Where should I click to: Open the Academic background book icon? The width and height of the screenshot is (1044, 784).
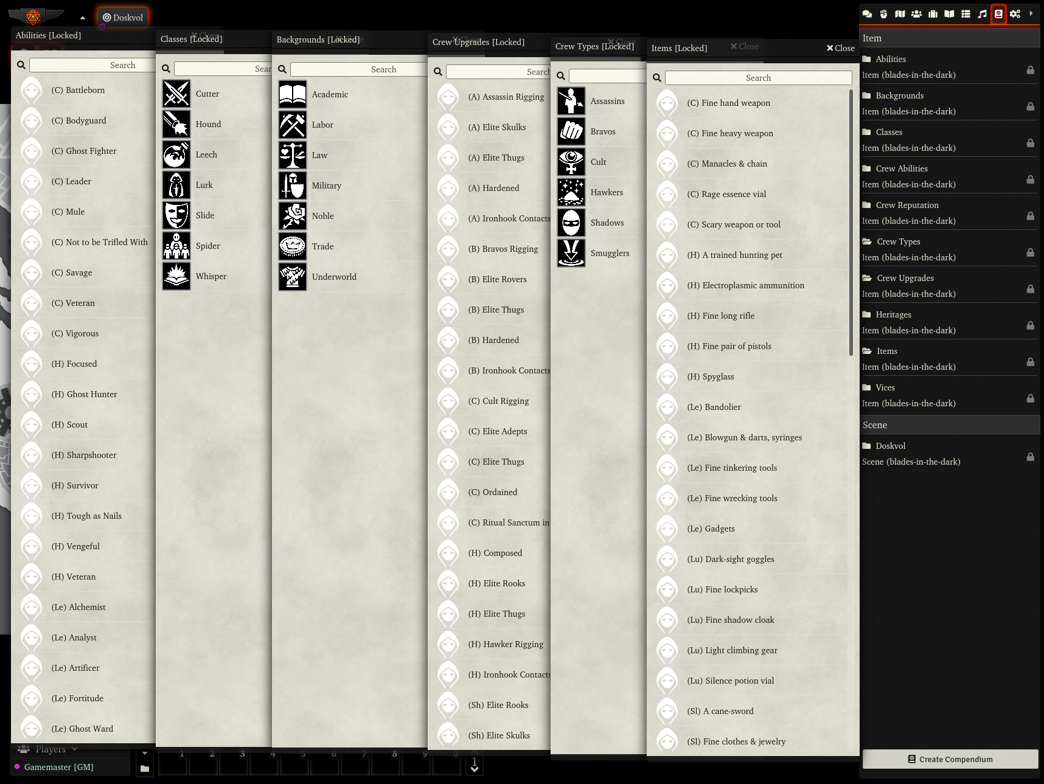pyautogui.click(x=293, y=94)
